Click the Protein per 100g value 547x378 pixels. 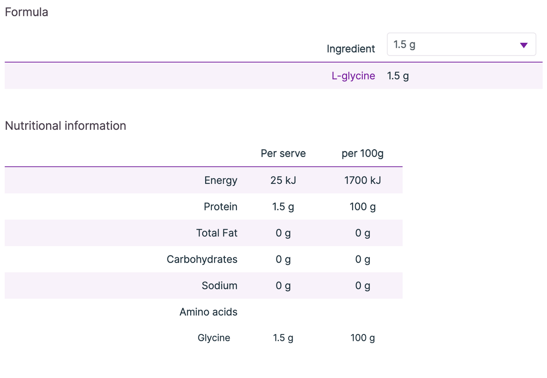(x=362, y=207)
